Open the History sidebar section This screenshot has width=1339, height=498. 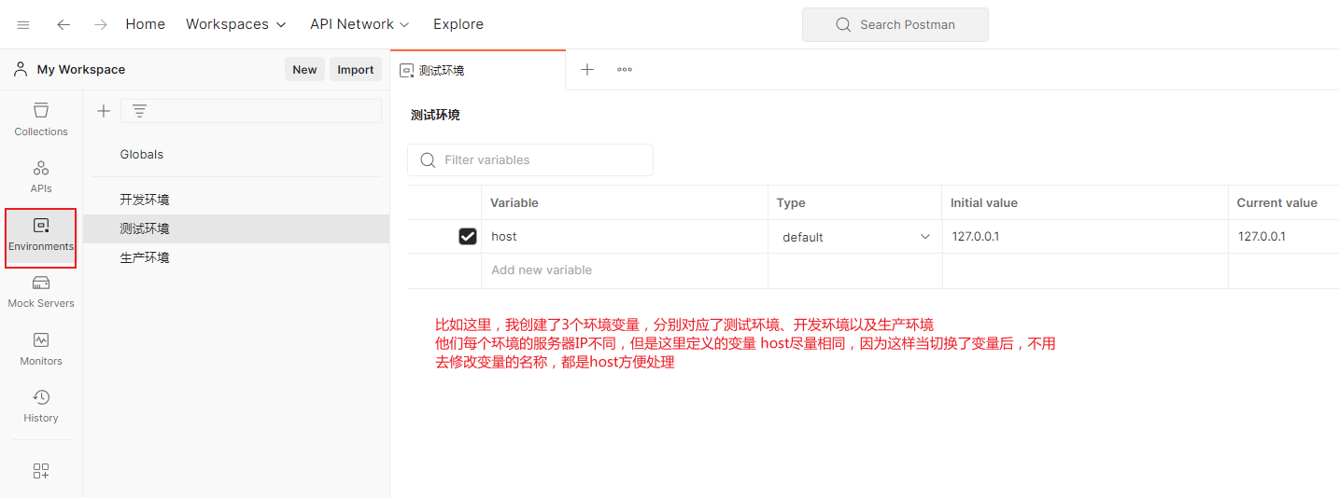[41, 406]
